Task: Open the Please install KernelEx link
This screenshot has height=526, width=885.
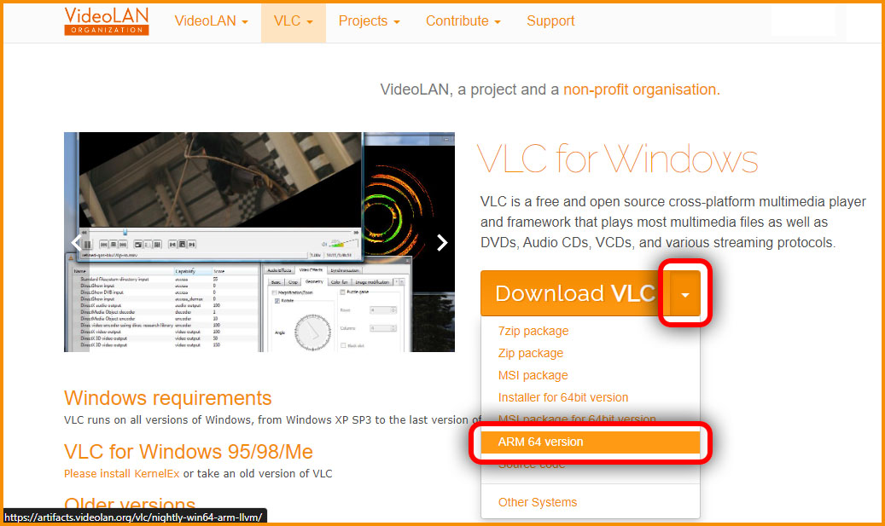Action: [x=121, y=473]
